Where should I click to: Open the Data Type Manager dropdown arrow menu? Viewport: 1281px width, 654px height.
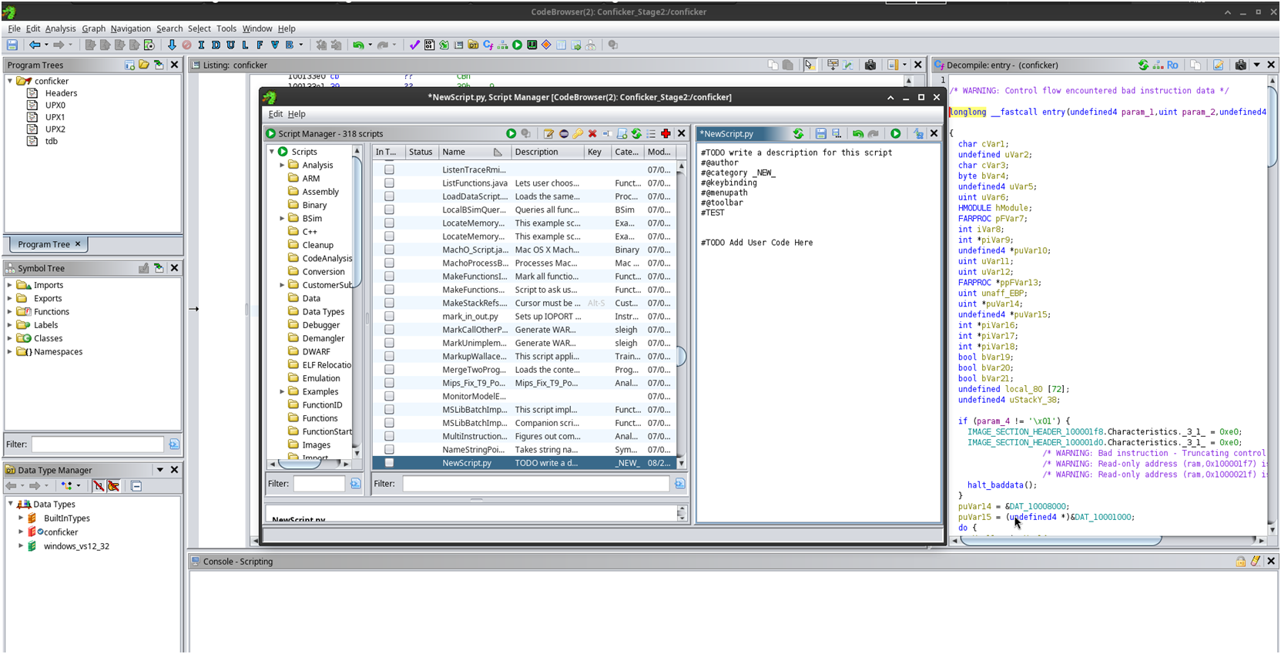[160, 470]
